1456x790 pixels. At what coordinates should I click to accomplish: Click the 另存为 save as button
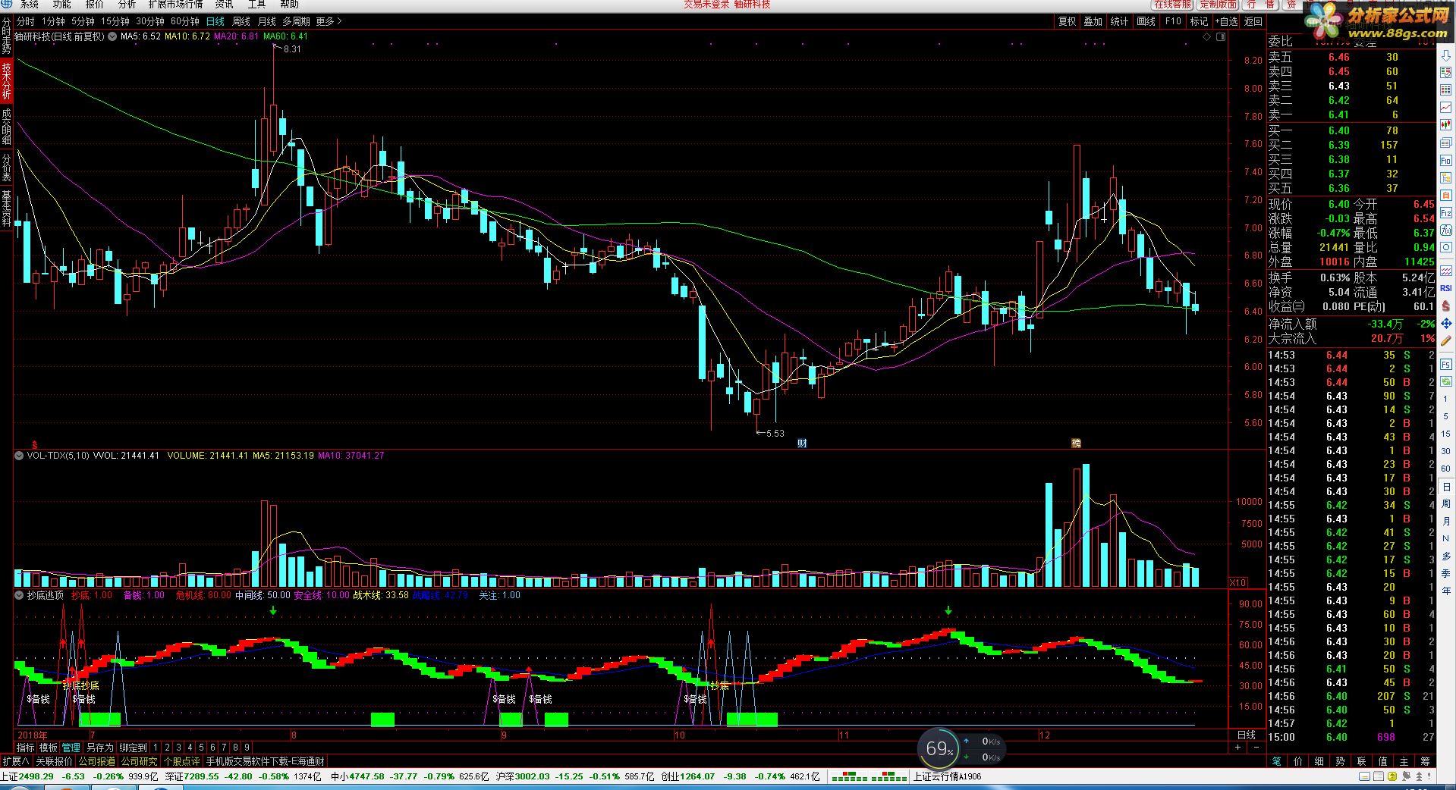99,748
